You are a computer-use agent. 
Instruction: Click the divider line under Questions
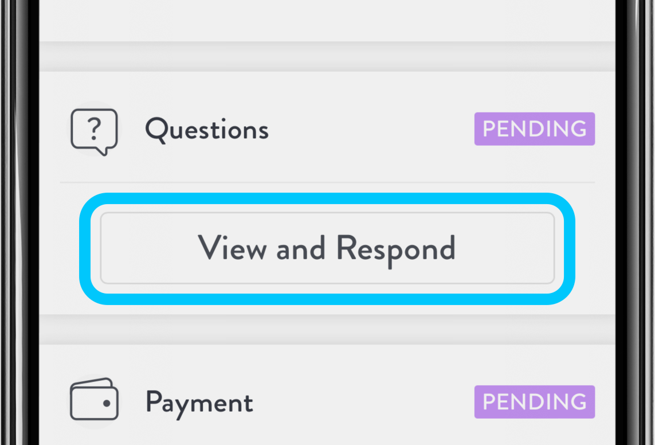click(328, 182)
